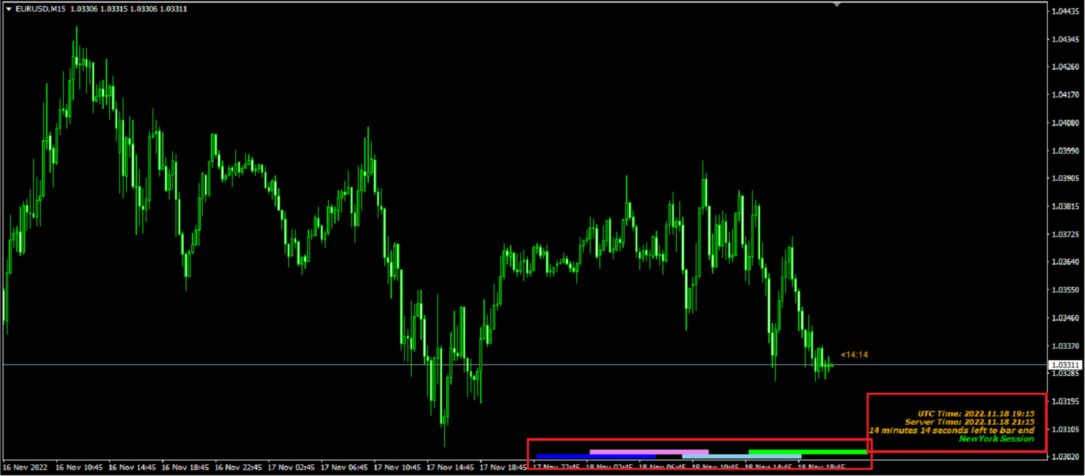Click the 17 Nov 14:45 time axis label
The width and height of the screenshot is (1085, 476).
pos(450,467)
